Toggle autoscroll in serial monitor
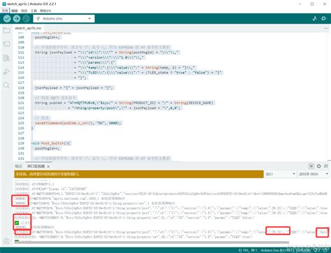Screen dimensions: 331x253 pos(311,166)
